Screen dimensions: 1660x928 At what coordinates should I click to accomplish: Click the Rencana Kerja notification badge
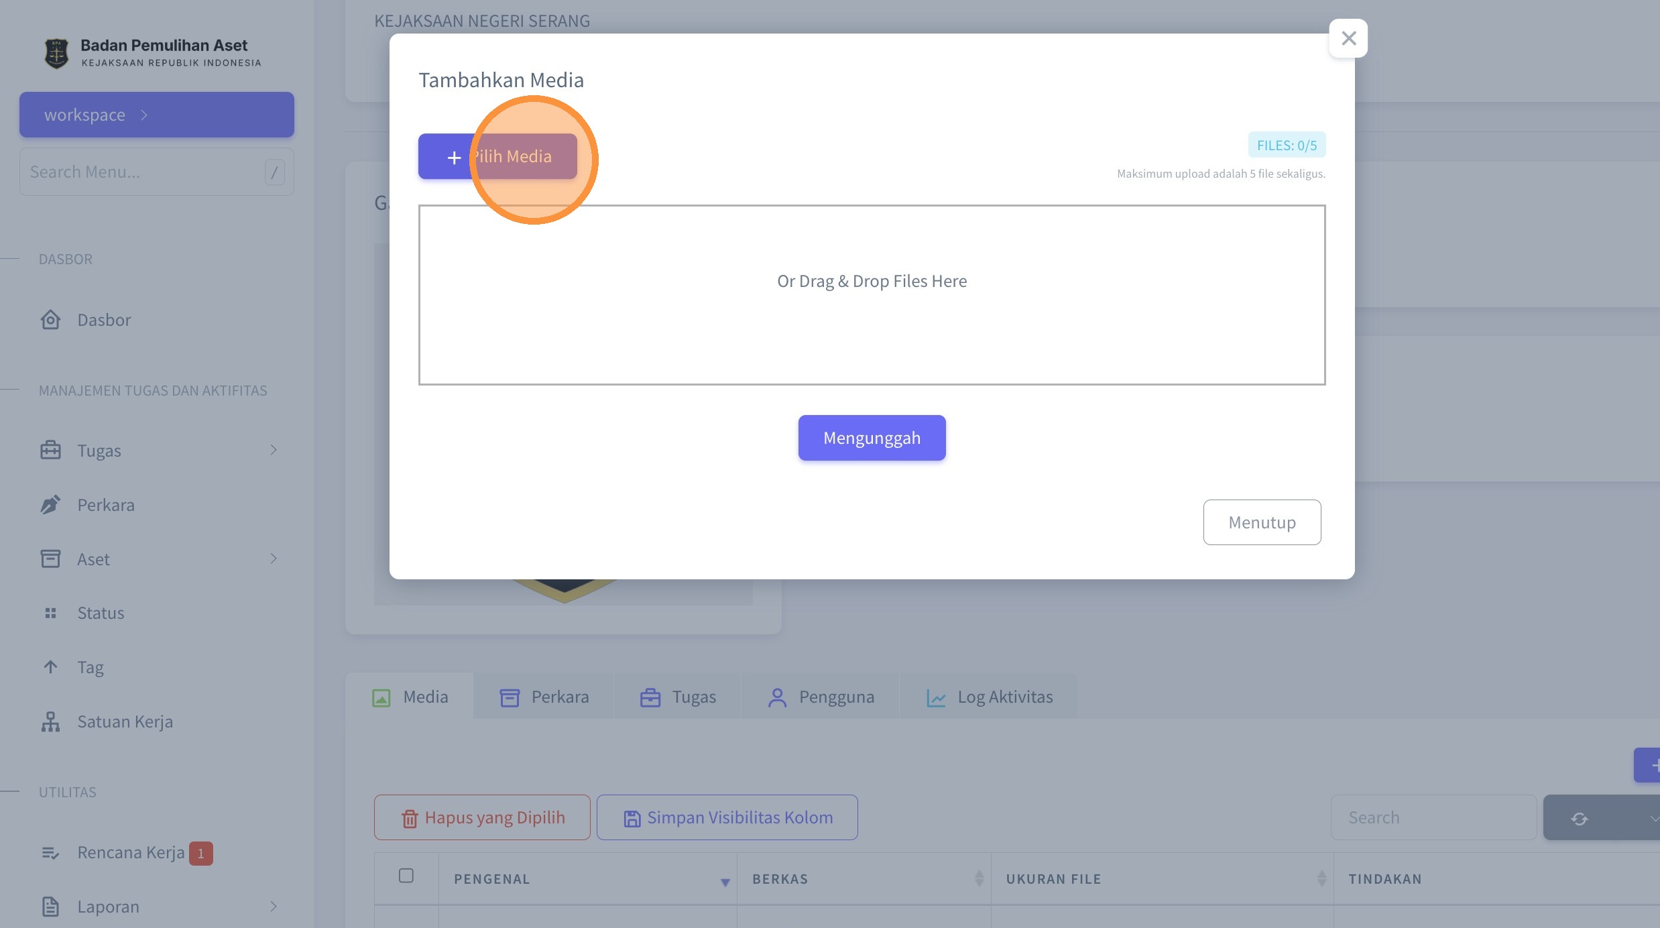click(200, 854)
